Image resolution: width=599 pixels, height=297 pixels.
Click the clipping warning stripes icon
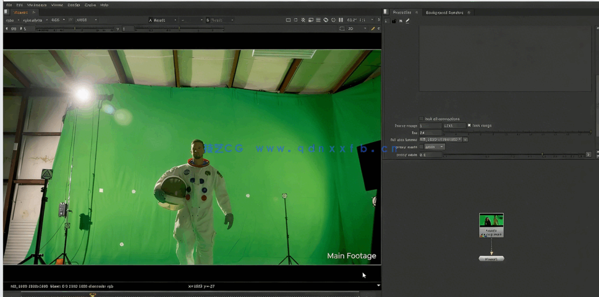point(303,20)
